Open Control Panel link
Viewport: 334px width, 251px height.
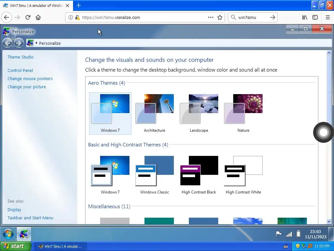click(20, 71)
